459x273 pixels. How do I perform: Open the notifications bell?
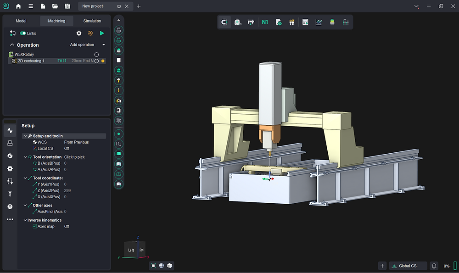(434, 266)
